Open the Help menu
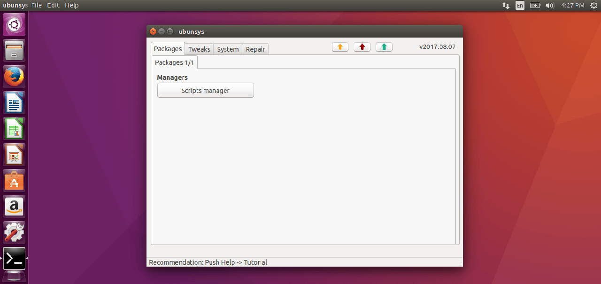The width and height of the screenshot is (601, 284). click(x=72, y=5)
